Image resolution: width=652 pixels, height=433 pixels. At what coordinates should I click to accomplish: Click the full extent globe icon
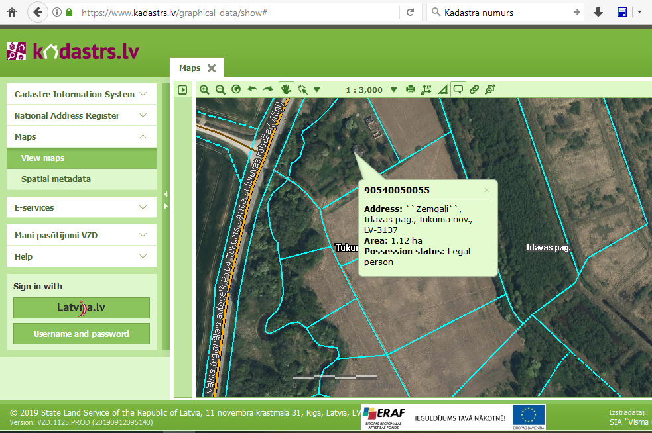pyautogui.click(x=236, y=89)
